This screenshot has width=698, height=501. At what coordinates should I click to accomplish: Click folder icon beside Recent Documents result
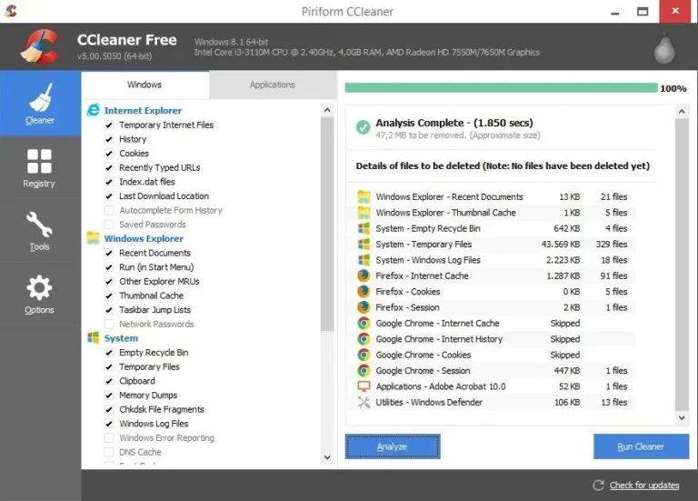click(x=364, y=196)
